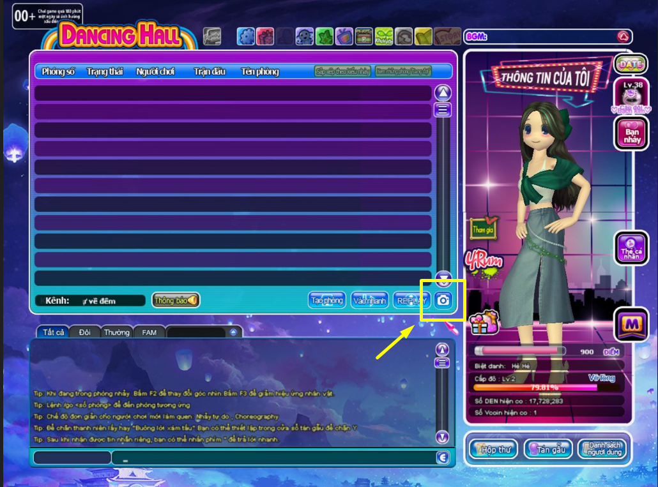Open Hộp thư mailbox button

pyautogui.click(x=493, y=449)
